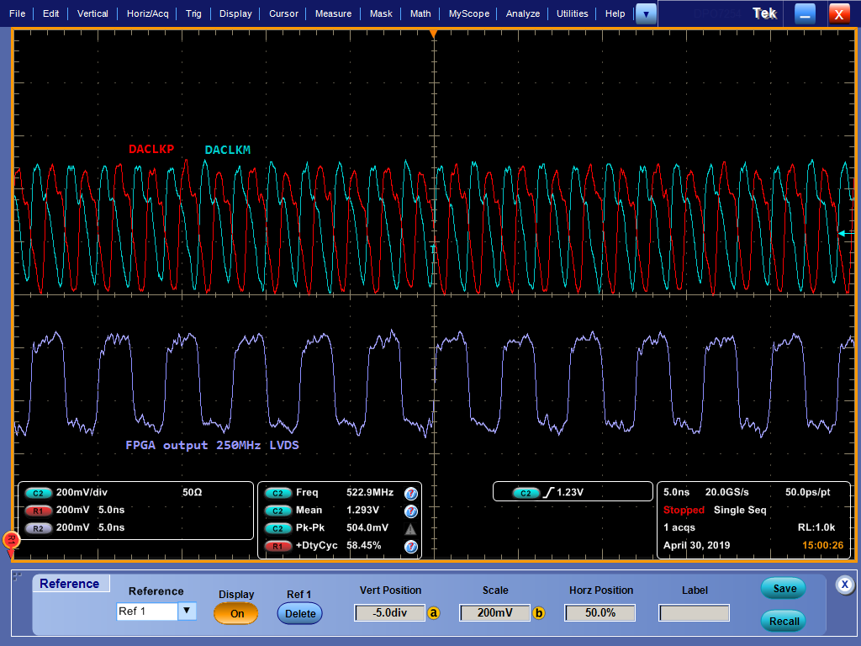Open the Help menu

click(x=615, y=13)
